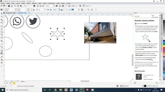
Task: Select the Connector tool
Action: [x=2, y=47]
